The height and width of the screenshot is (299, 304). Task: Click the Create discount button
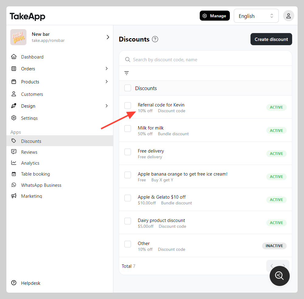coord(271,39)
